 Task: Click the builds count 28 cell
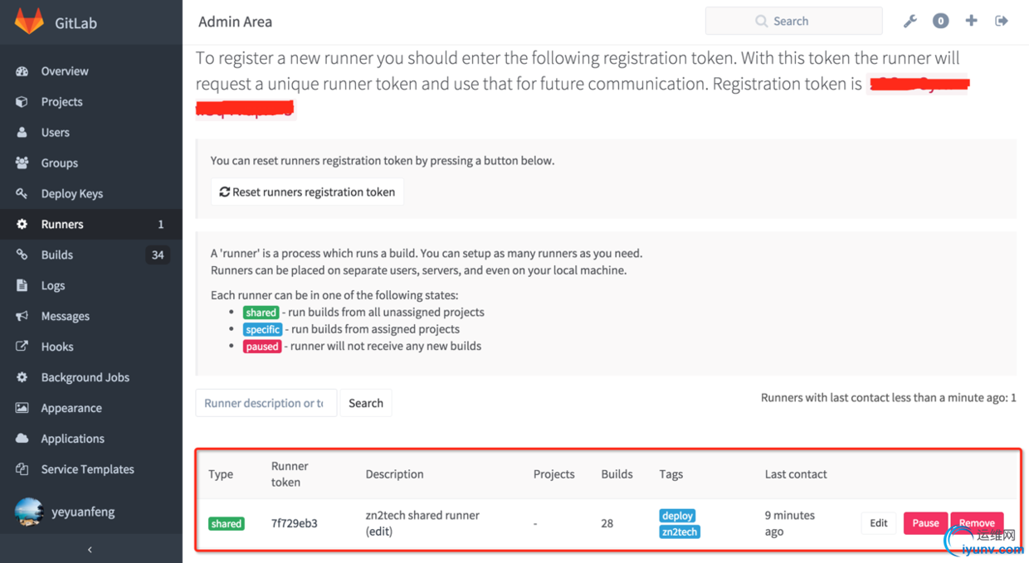tap(607, 523)
